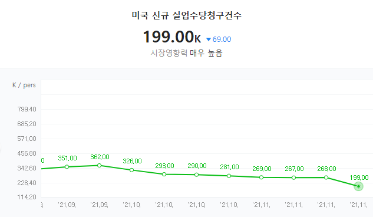Click the 114,20 y-axis label
The height and width of the screenshot is (217, 373).
tap(27, 197)
